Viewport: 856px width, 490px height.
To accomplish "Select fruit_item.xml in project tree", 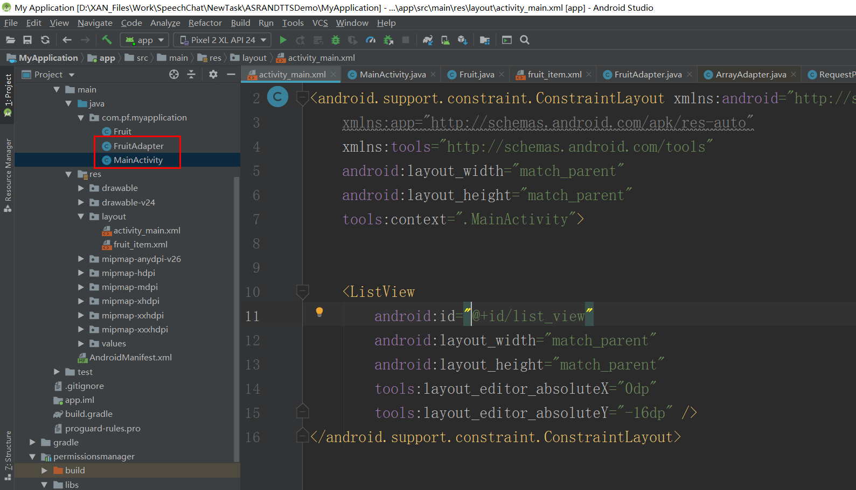I will 135,244.
